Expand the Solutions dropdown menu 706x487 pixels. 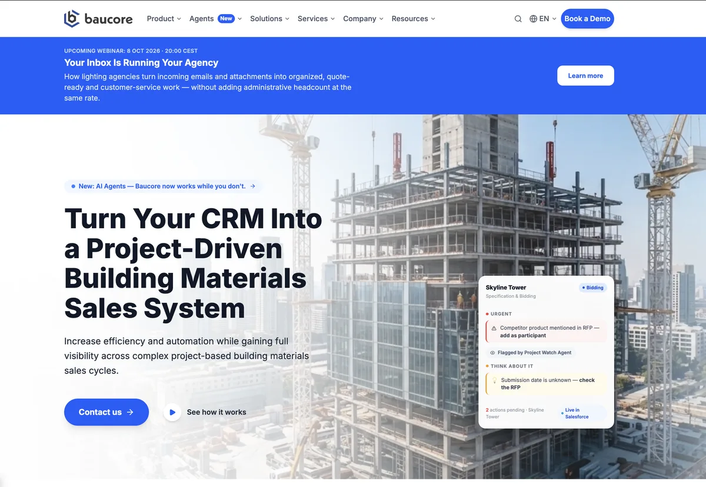pos(269,19)
